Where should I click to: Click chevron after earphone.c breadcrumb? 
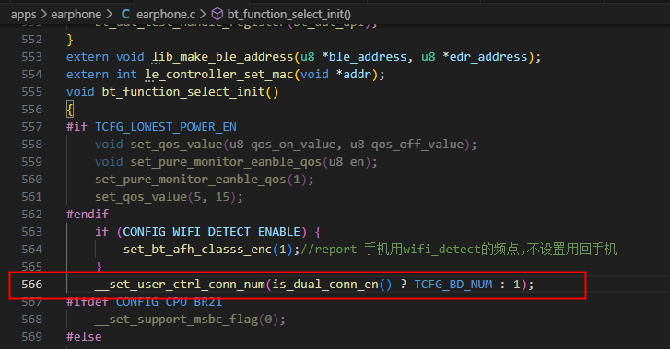click(x=203, y=15)
